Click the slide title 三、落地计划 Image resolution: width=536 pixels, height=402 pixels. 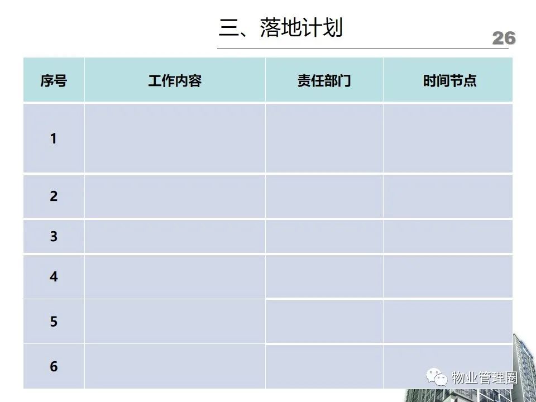coord(281,27)
